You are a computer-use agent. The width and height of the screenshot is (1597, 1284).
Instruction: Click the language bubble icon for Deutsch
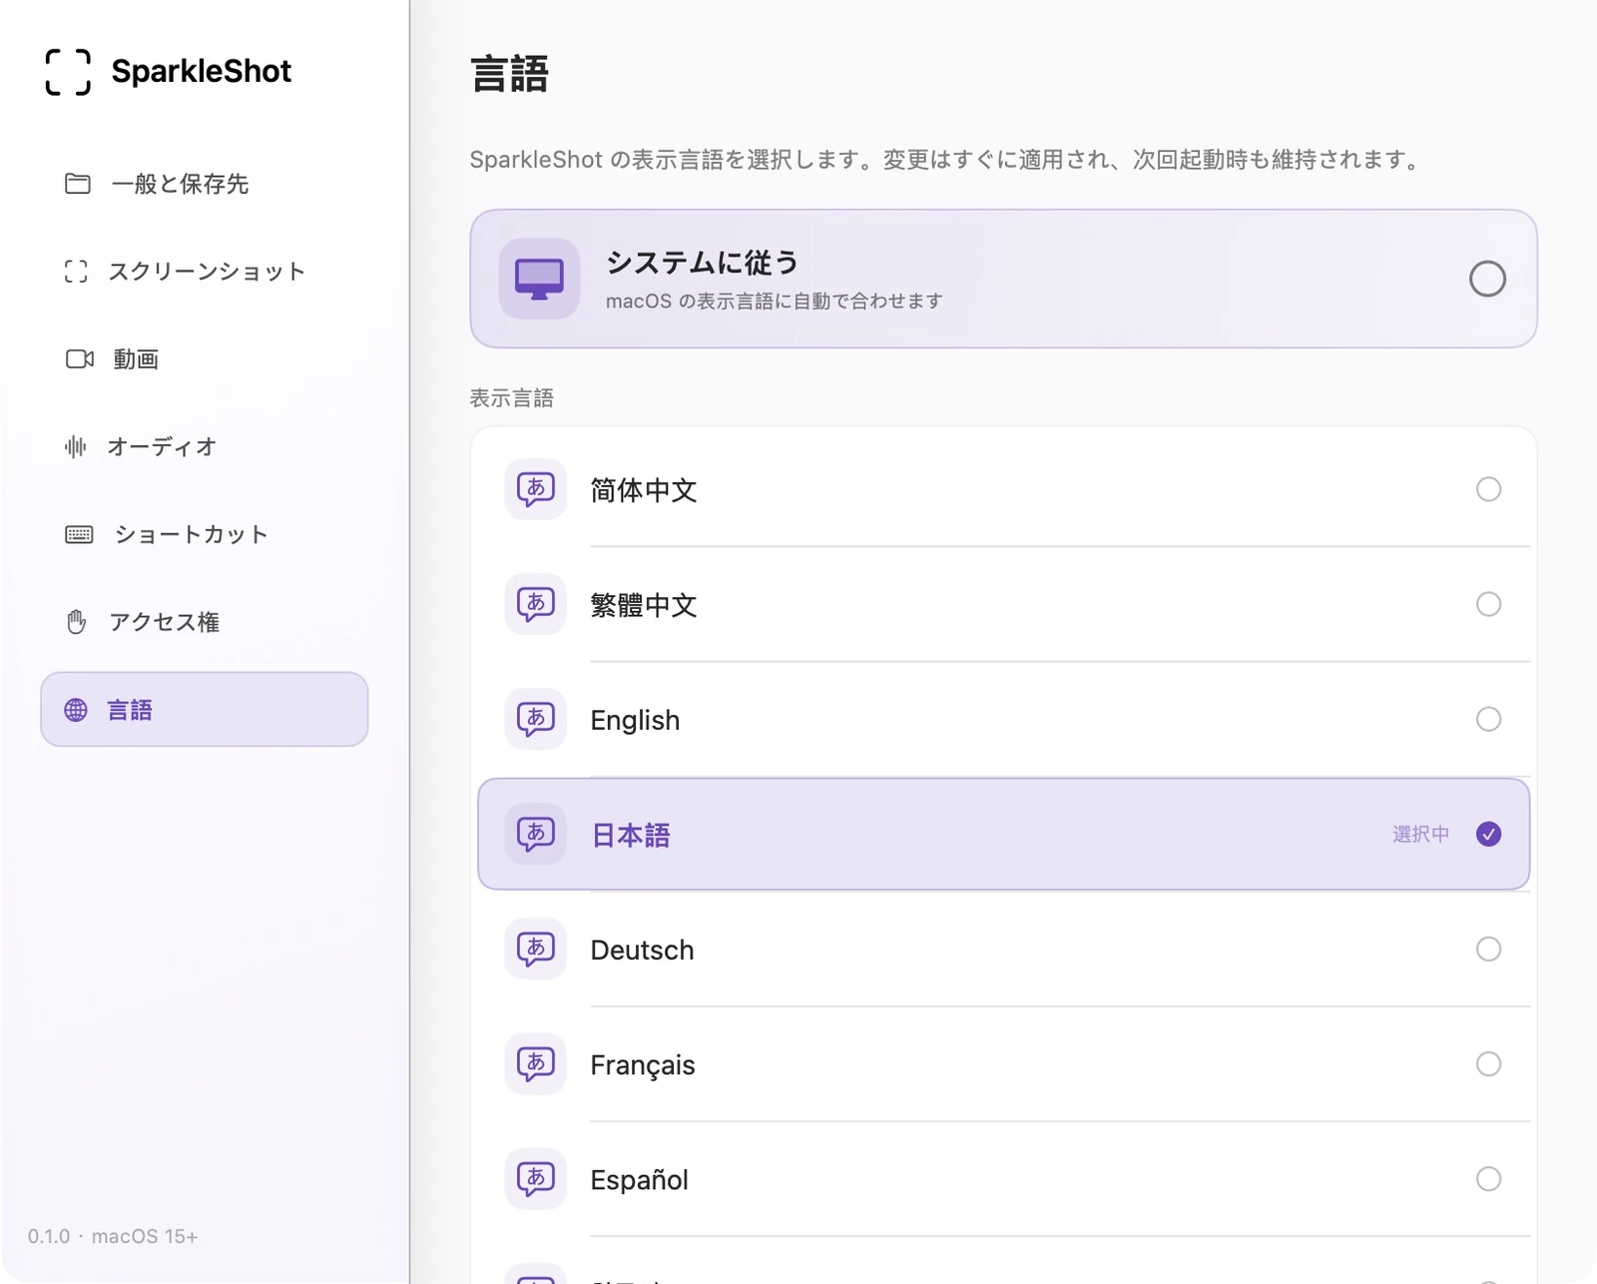click(536, 949)
